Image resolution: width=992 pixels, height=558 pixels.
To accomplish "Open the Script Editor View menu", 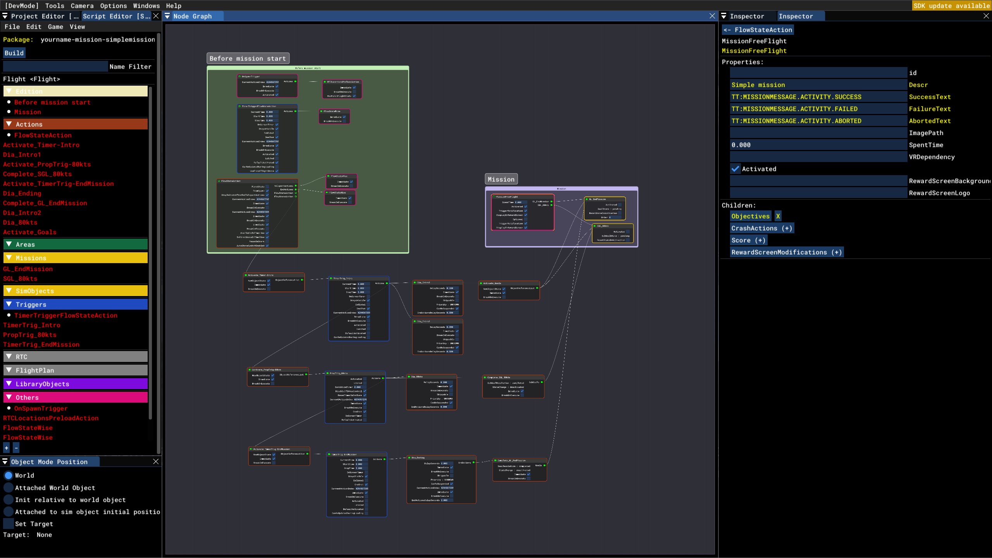I will tap(77, 27).
